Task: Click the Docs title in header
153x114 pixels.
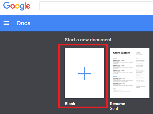Action: 24,23
